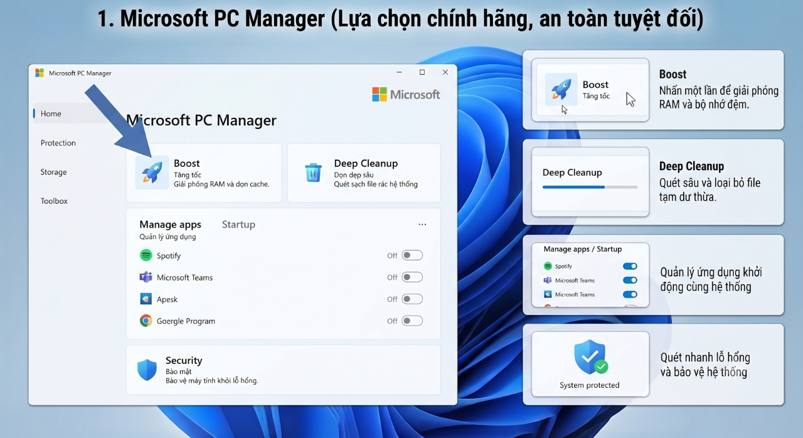This screenshot has height=438, width=803.
Task: Open the Security card title
Action: tap(184, 361)
